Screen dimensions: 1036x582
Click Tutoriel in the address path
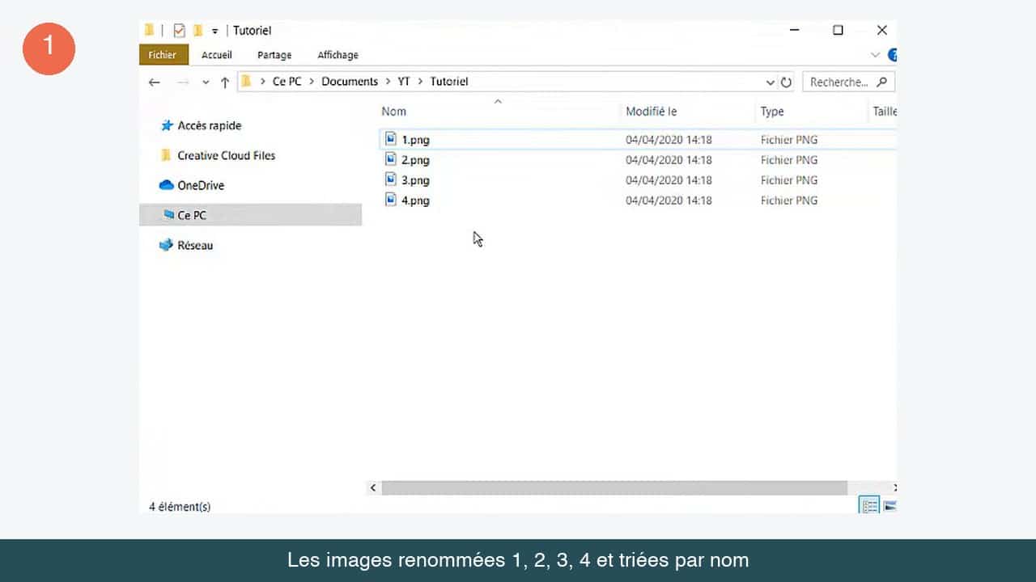tap(449, 82)
